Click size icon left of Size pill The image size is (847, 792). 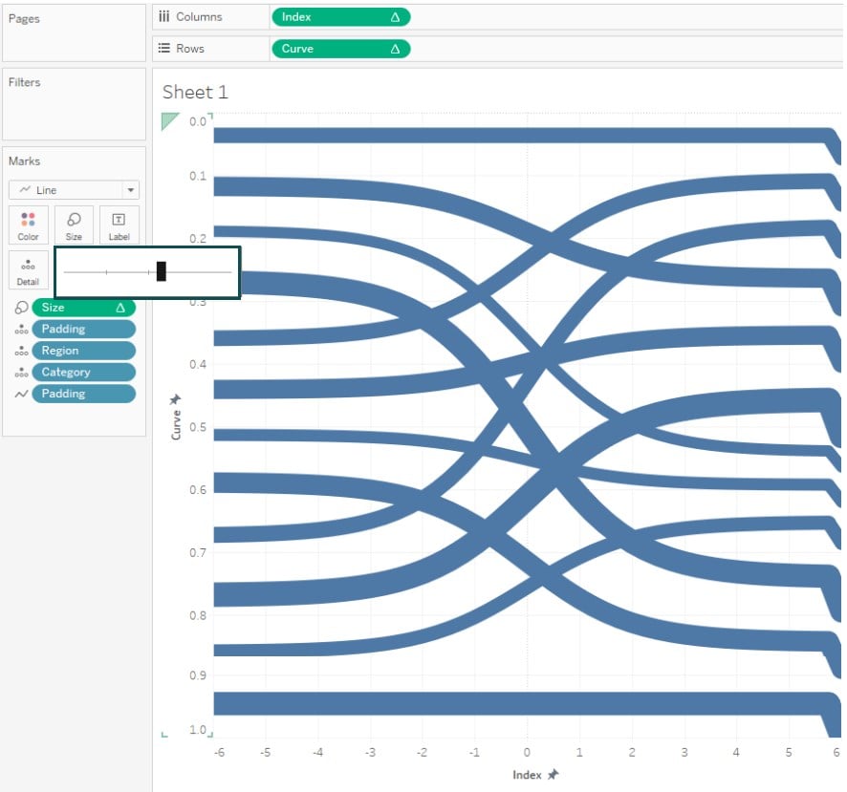tap(21, 308)
